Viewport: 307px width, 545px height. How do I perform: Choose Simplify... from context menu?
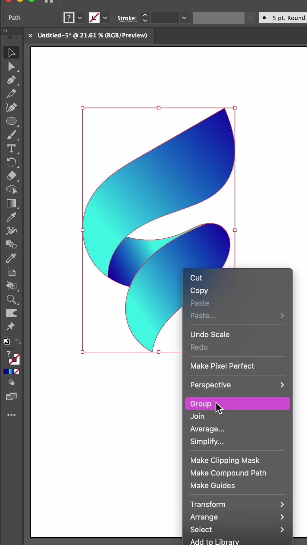point(237,441)
